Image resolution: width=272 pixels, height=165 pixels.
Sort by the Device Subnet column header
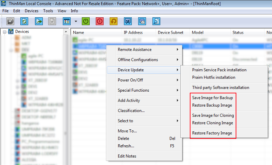(x=173, y=33)
